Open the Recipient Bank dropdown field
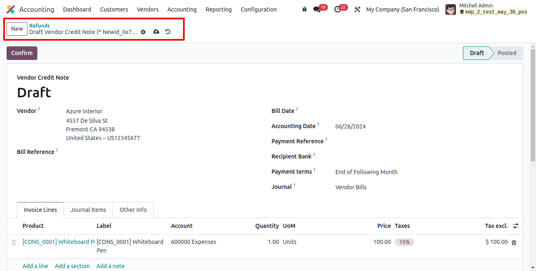Image resolution: width=536 pixels, height=271 pixels. (424, 156)
